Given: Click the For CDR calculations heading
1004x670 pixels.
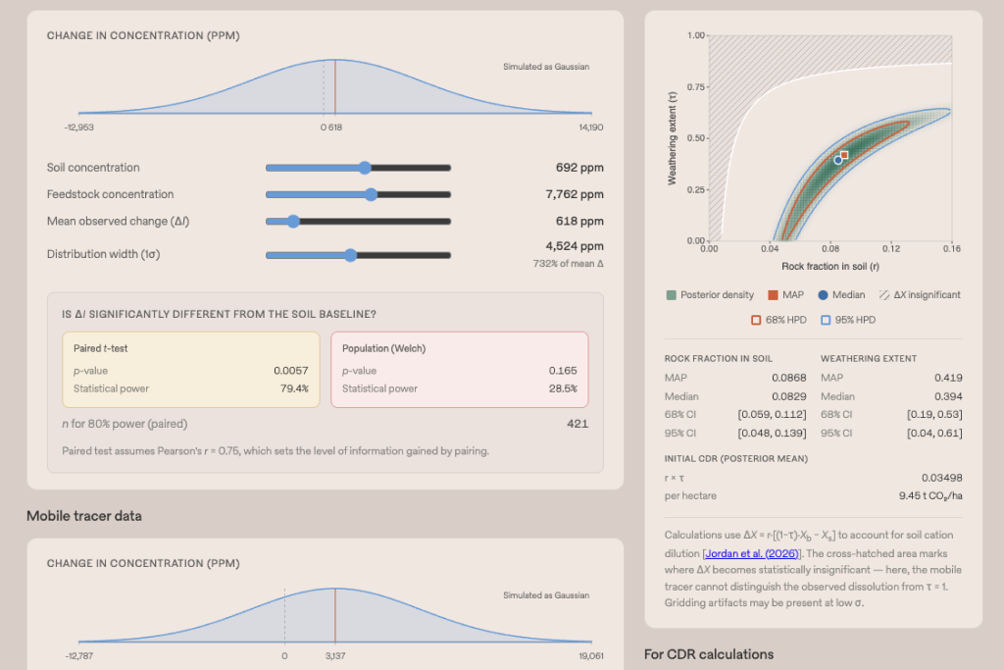Looking at the screenshot, I should [709, 654].
